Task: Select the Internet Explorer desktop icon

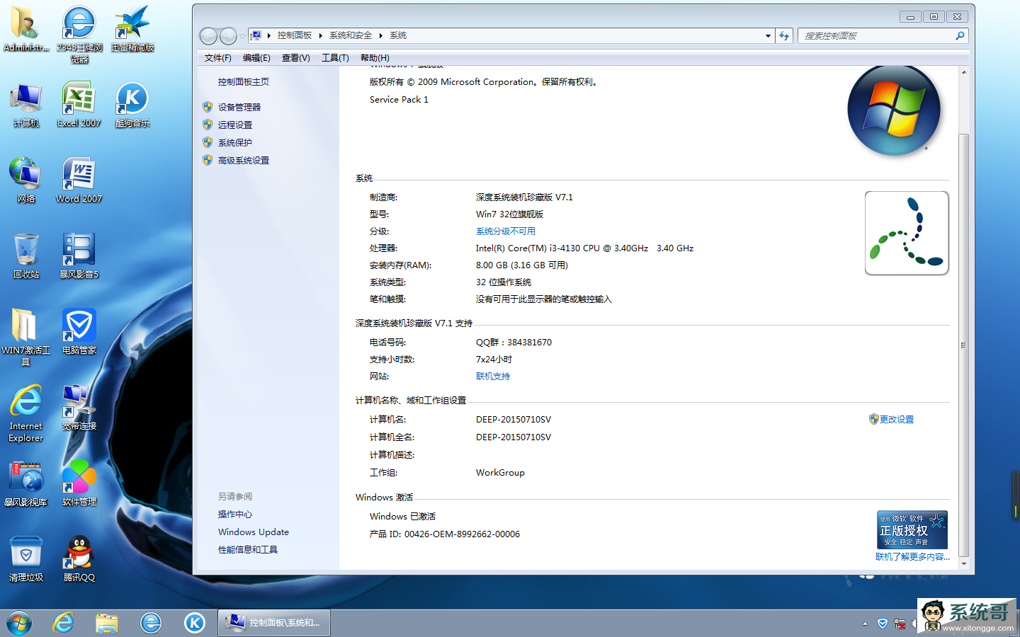Action: pos(26,413)
